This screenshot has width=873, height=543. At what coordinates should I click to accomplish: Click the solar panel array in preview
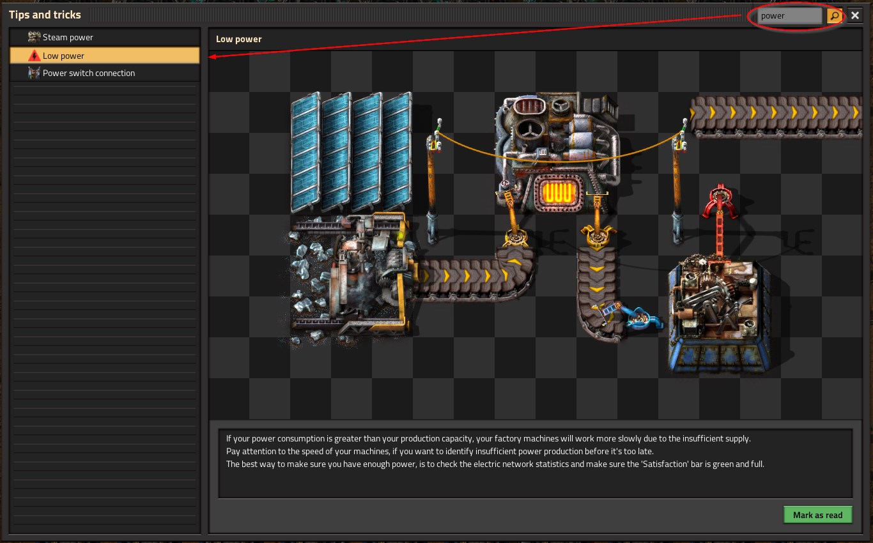351,151
